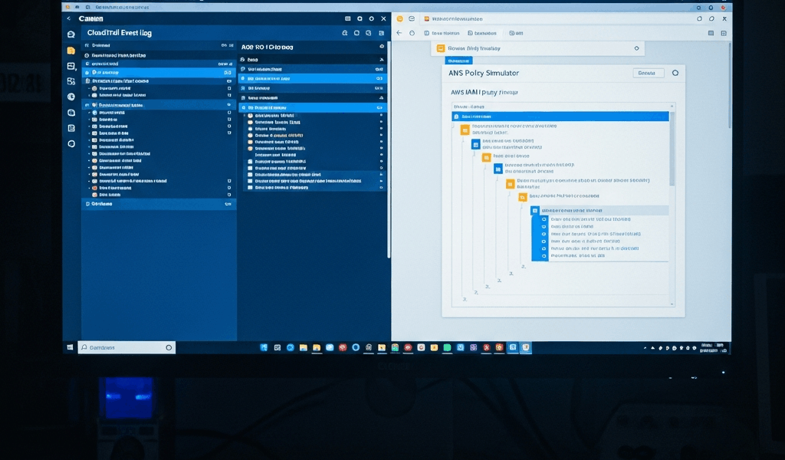
Task: Click the circle icon inside the taskbar search box
Action: 169,347
